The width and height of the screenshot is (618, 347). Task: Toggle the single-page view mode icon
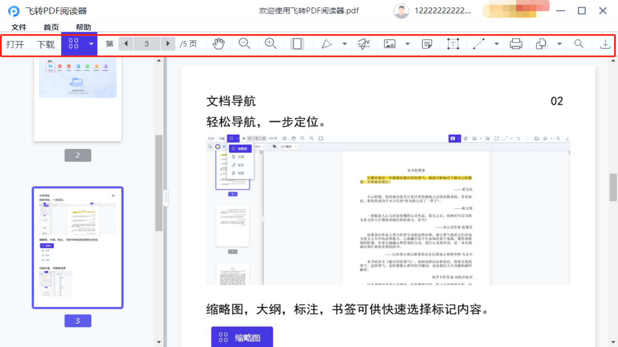point(297,44)
